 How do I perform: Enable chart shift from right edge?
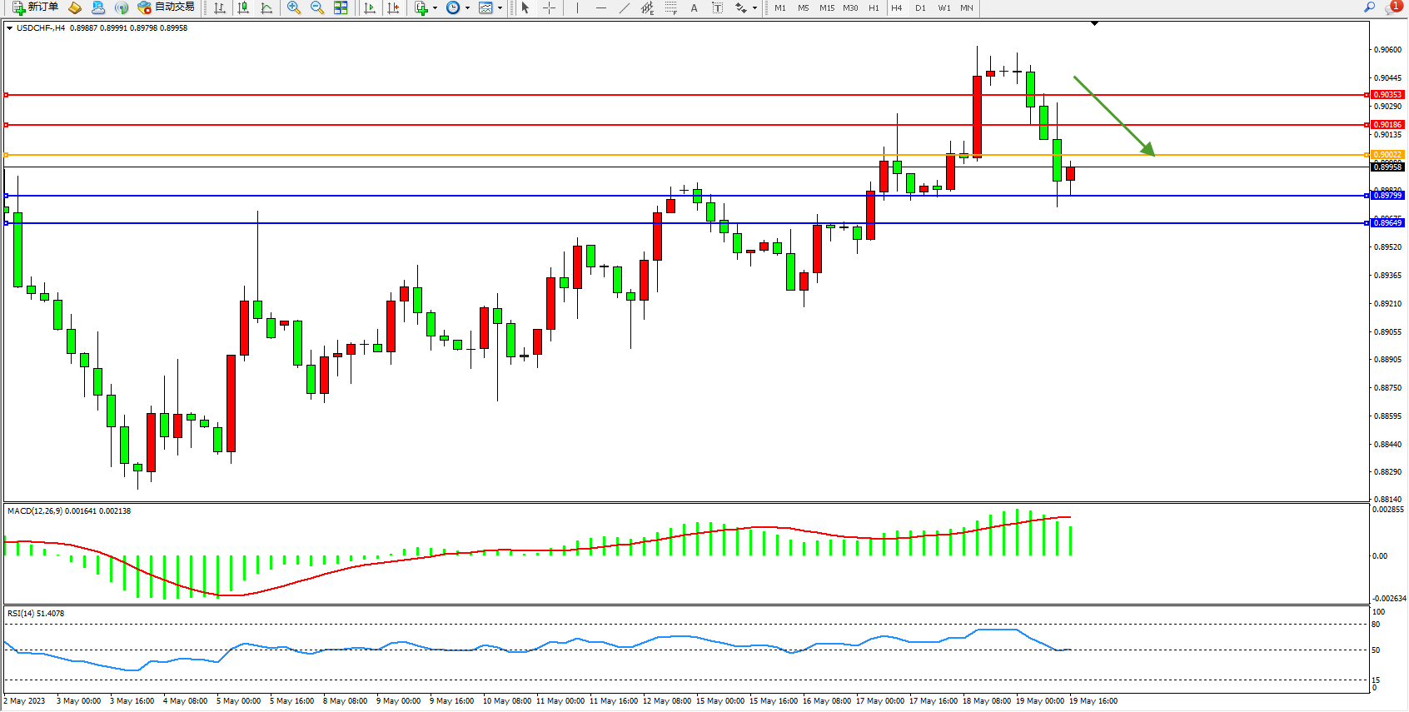click(393, 7)
